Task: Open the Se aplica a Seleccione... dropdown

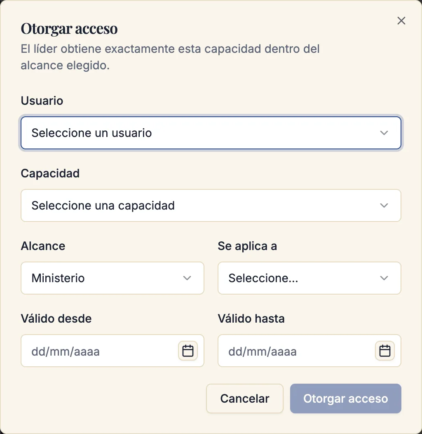Action: (309, 278)
